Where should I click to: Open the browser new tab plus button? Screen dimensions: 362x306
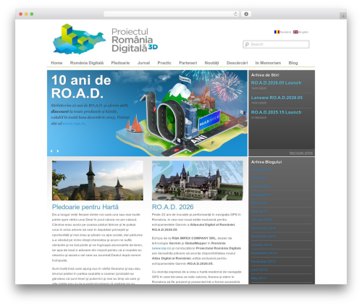point(343,16)
